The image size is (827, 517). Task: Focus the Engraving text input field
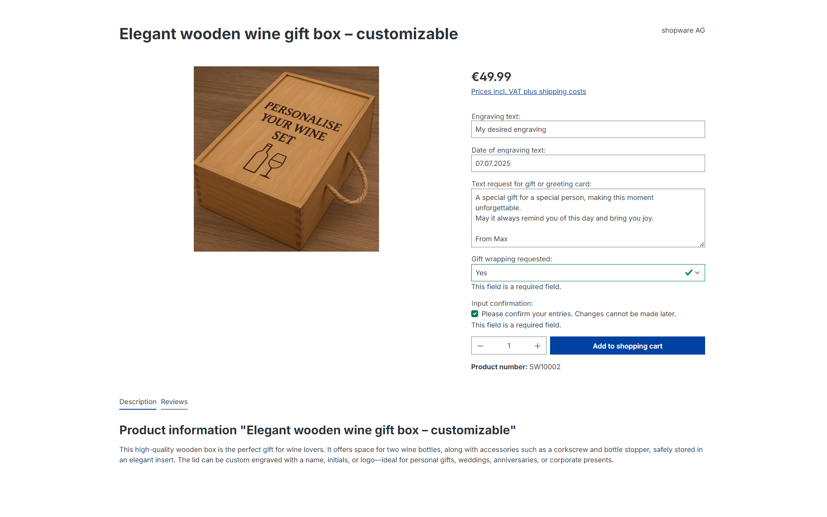pyautogui.click(x=588, y=130)
